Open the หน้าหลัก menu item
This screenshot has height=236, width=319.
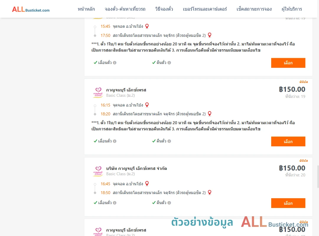(86, 9)
